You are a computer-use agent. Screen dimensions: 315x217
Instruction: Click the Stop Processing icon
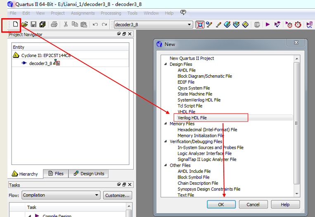(x=257, y=24)
